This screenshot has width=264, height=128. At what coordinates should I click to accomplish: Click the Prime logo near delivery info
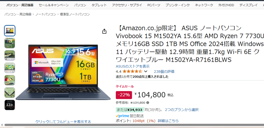pos(122,116)
